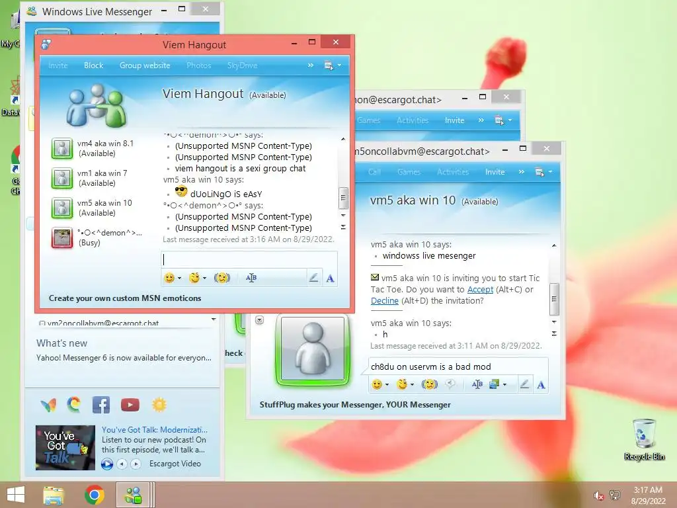
Task: Open Group website in Viem Hangout
Action: [145, 65]
